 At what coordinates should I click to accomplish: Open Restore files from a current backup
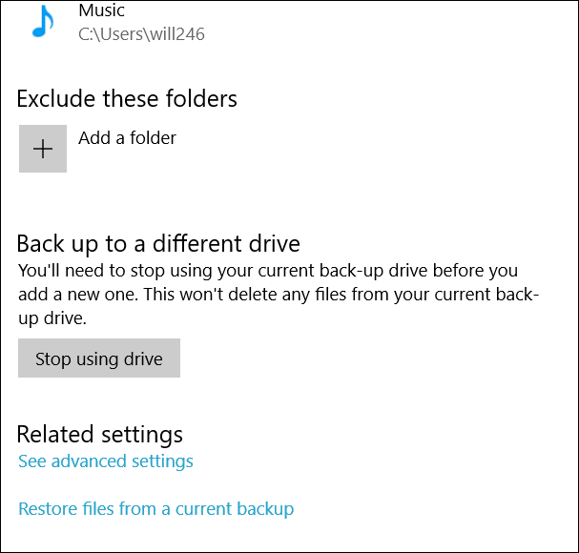pyautogui.click(x=156, y=509)
